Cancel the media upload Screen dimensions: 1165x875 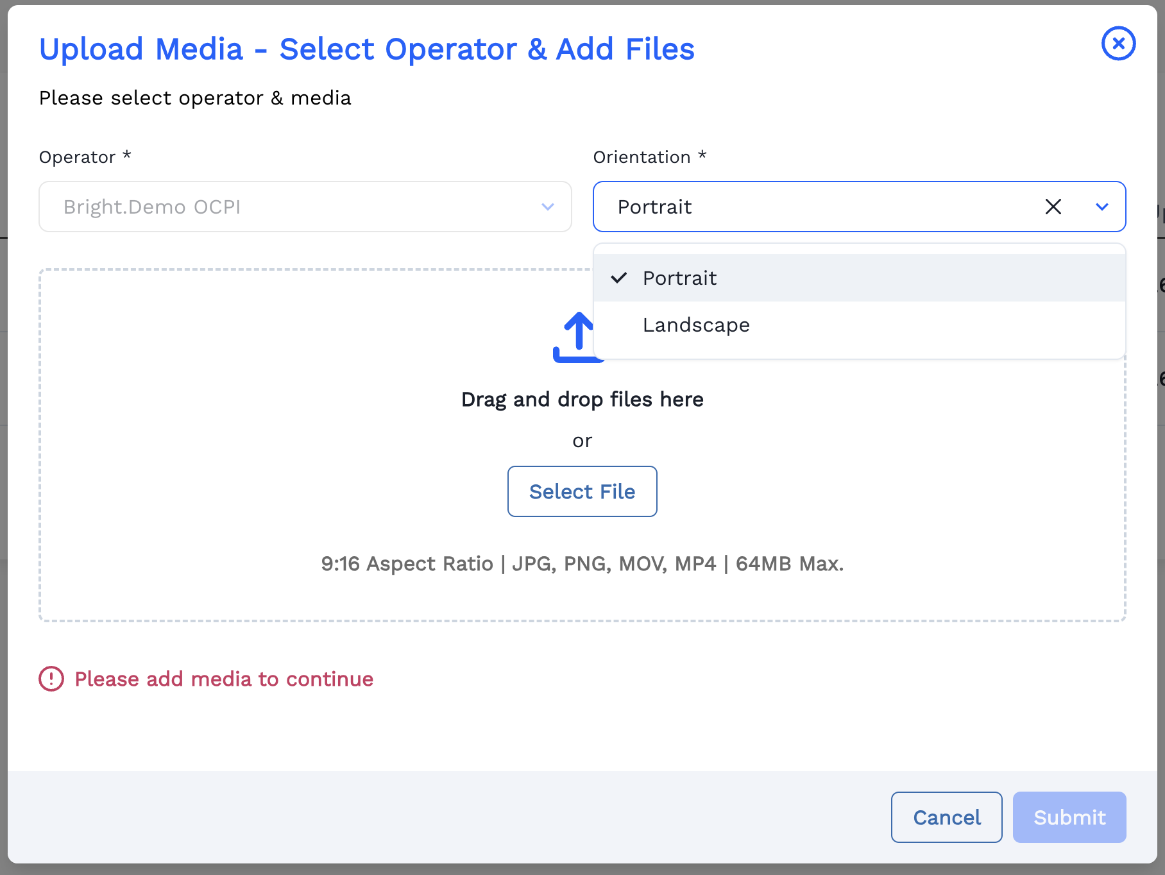tap(946, 817)
